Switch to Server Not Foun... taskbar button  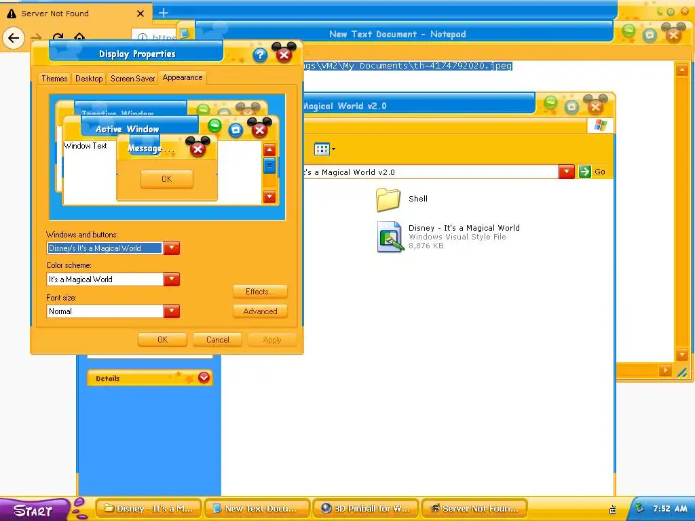[x=474, y=509]
